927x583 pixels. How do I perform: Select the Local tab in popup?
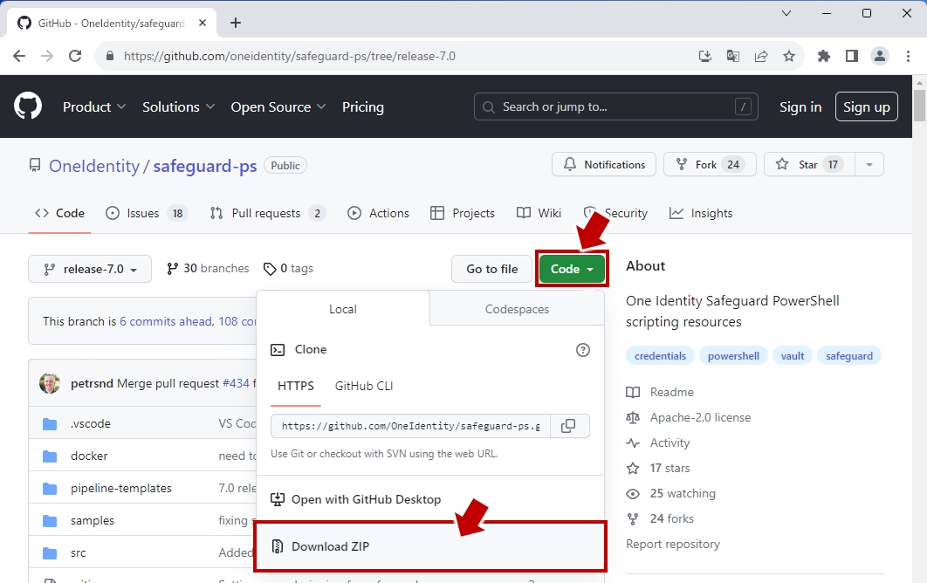(x=343, y=309)
